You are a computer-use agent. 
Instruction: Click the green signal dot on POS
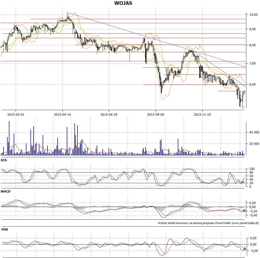point(245,249)
